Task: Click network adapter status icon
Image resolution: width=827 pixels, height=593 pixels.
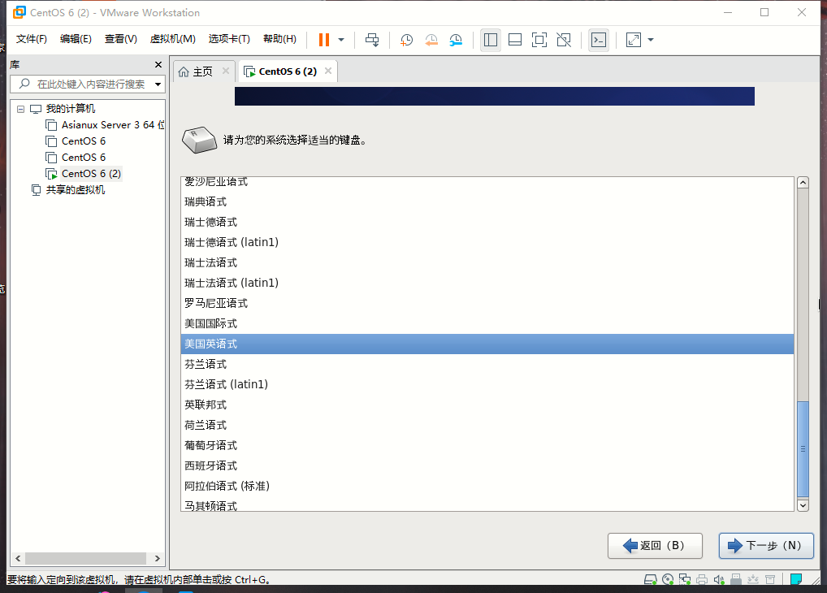Action: click(685, 580)
